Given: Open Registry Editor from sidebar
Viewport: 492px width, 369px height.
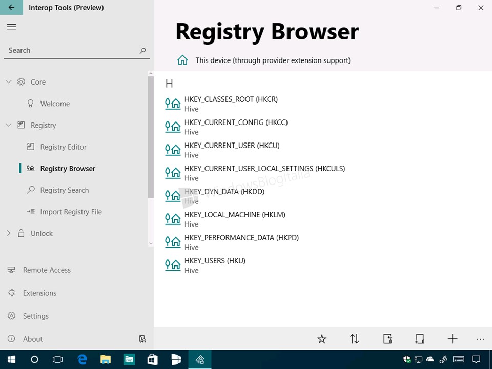Looking at the screenshot, I should click(x=64, y=147).
